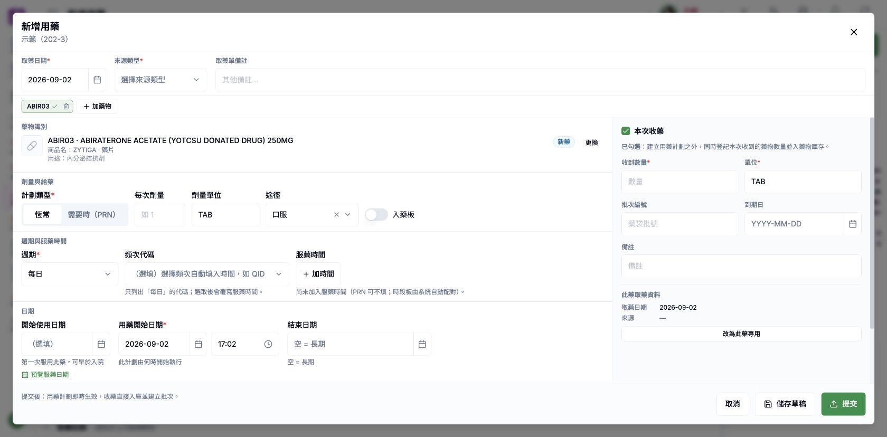
Task: Click the 每次劑量 input field
Action: click(x=160, y=215)
